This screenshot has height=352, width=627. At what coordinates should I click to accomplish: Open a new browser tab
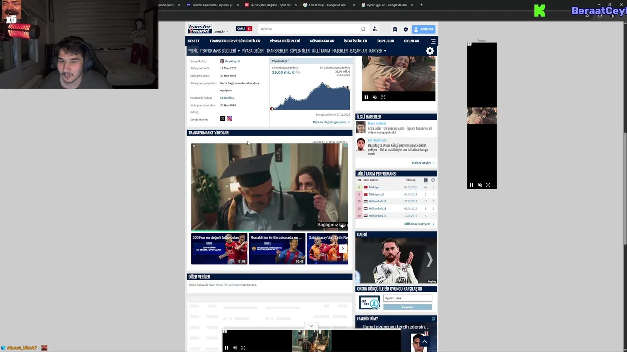coord(421,5)
